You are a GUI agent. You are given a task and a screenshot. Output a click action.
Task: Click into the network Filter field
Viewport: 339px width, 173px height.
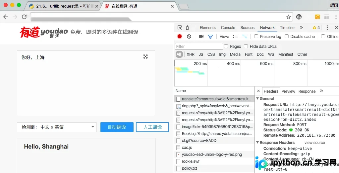pos(199,46)
